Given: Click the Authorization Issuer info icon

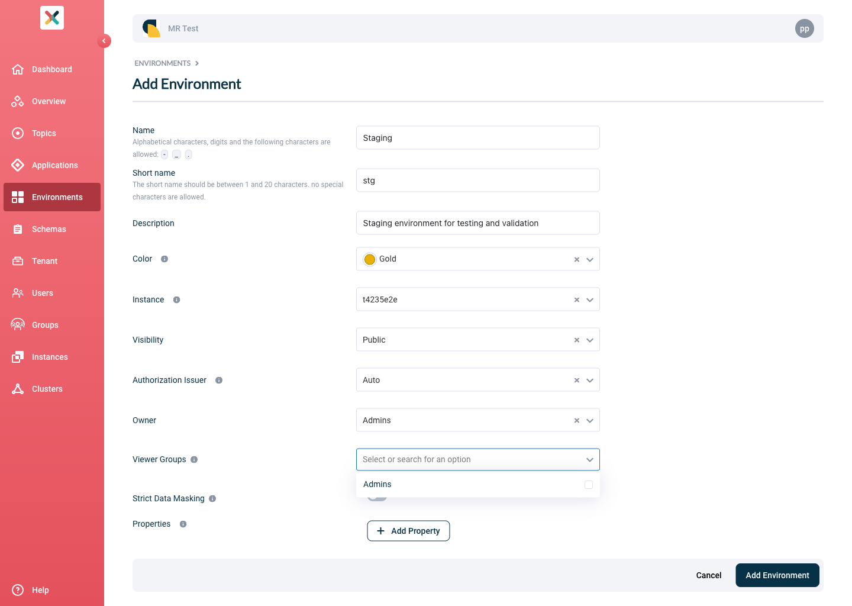Looking at the screenshot, I should [x=219, y=381].
